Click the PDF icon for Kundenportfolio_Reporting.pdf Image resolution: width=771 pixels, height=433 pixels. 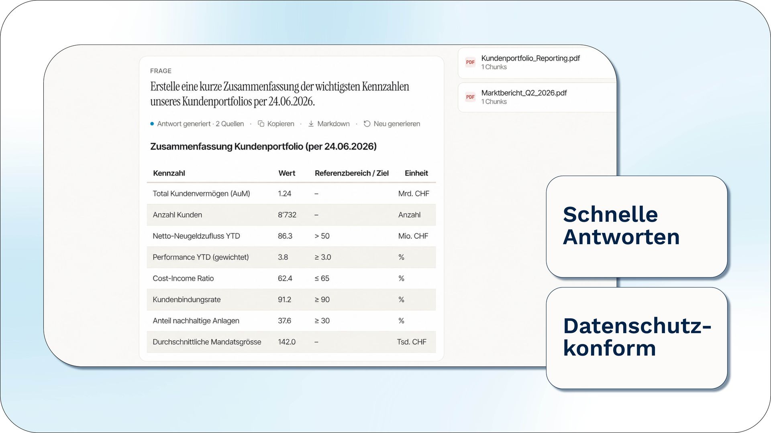[x=470, y=62]
